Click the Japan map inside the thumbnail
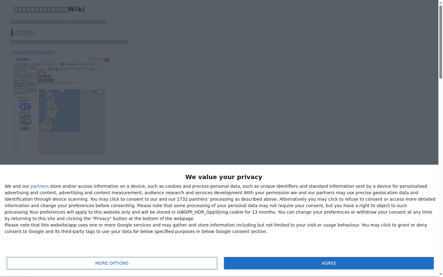The image size is (443, 277). (x=59, y=110)
